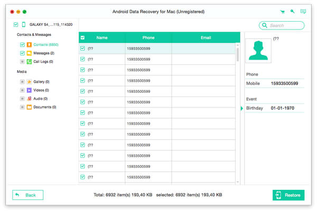
Task: Click the Back button
Action: tap(27, 195)
